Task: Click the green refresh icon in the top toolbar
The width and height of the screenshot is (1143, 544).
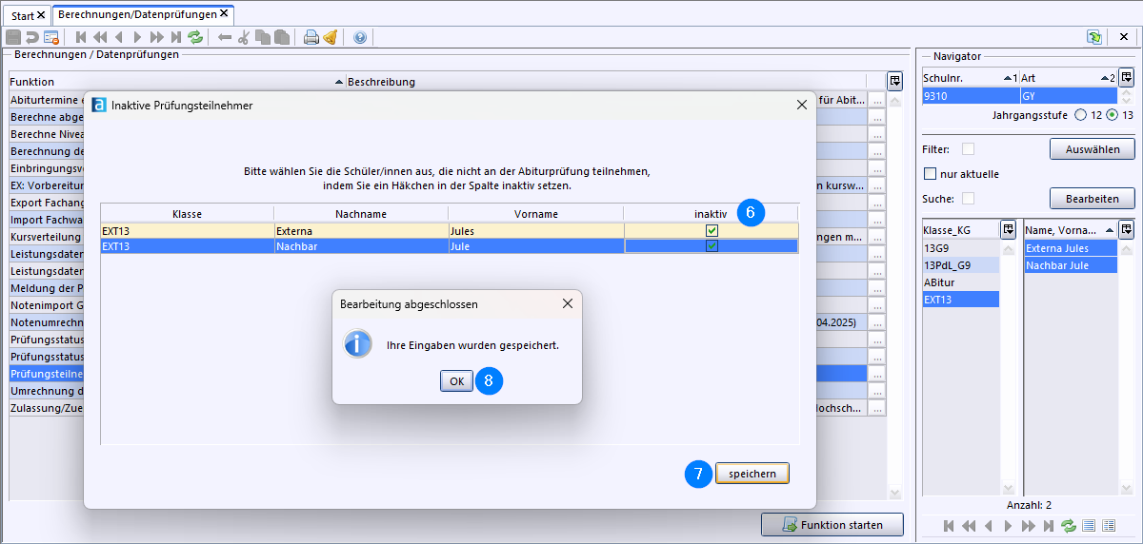Action: 195,37
